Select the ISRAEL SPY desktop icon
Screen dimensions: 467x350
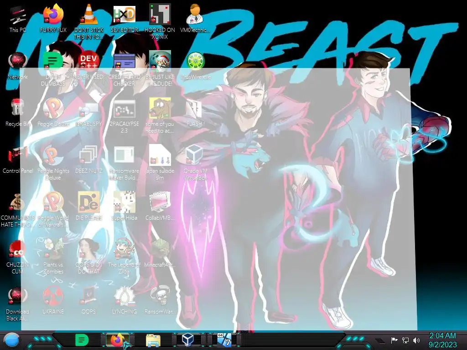pyautogui.click(x=89, y=113)
